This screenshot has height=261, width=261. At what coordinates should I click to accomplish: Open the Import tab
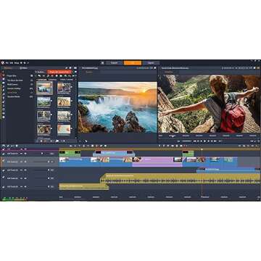tap(114, 63)
